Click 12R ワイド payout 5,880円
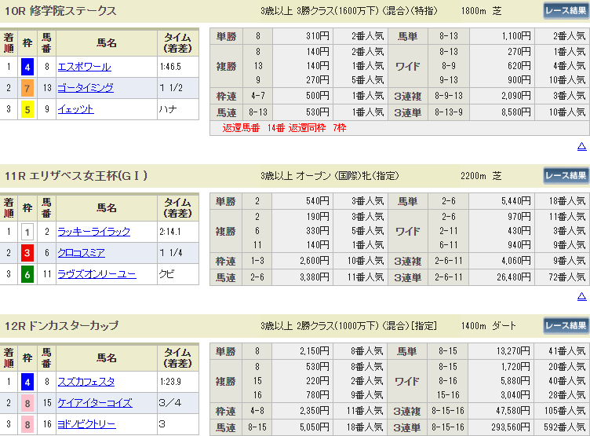This screenshot has height=436, width=590. click(516, 381)
